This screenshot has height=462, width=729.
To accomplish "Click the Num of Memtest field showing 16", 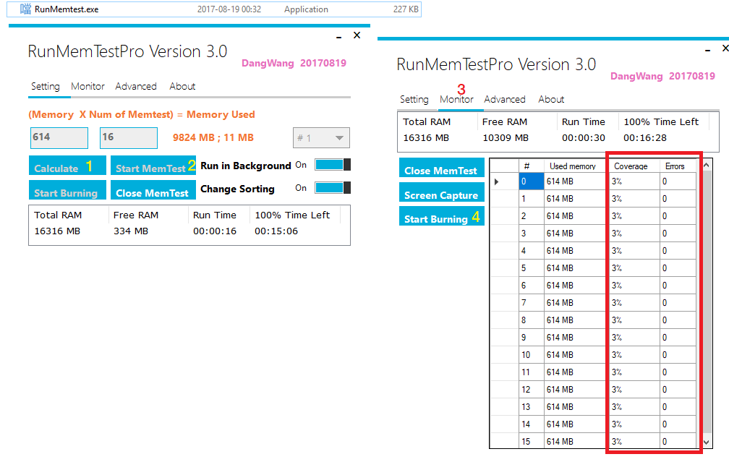I will 129,137.
